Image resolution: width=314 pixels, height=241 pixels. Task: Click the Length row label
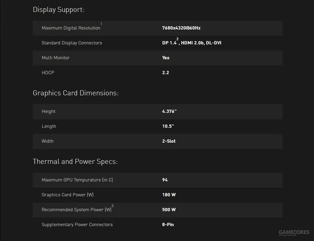(x=49, y=126)
